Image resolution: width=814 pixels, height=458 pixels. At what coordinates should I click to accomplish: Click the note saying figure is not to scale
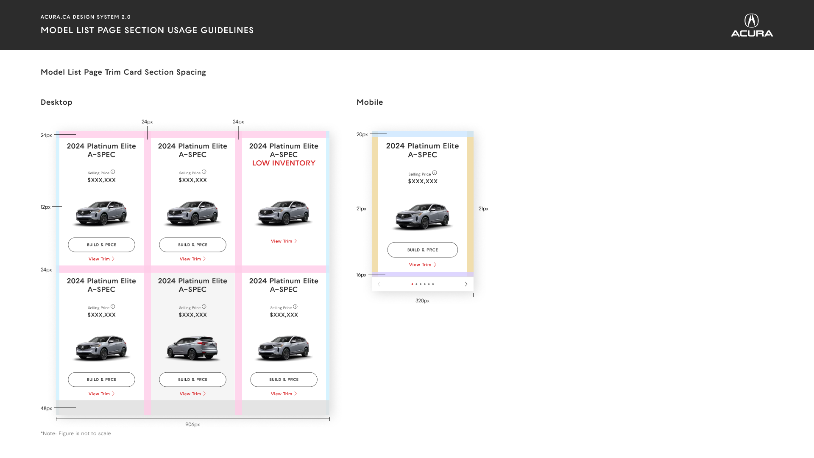pyautogui.click(x=76, y=433)
